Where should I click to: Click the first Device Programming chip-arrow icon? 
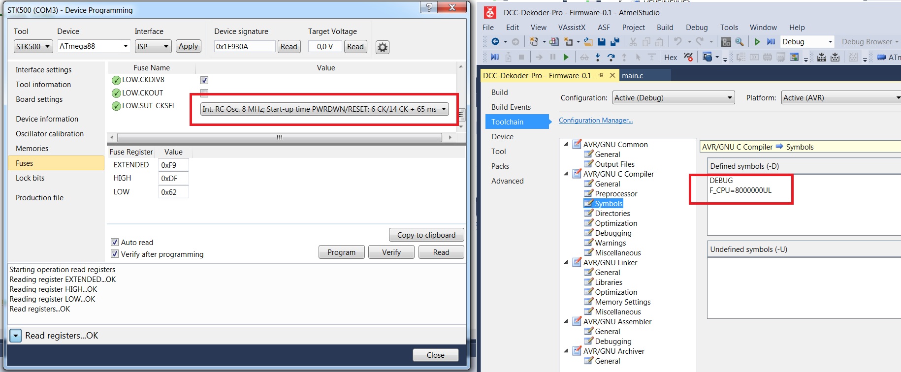822,57
